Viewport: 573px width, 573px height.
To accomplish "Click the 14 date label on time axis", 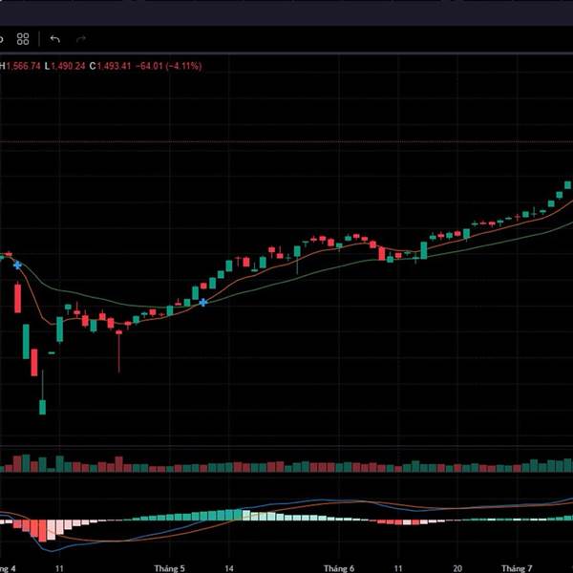I will click(229, 568).
